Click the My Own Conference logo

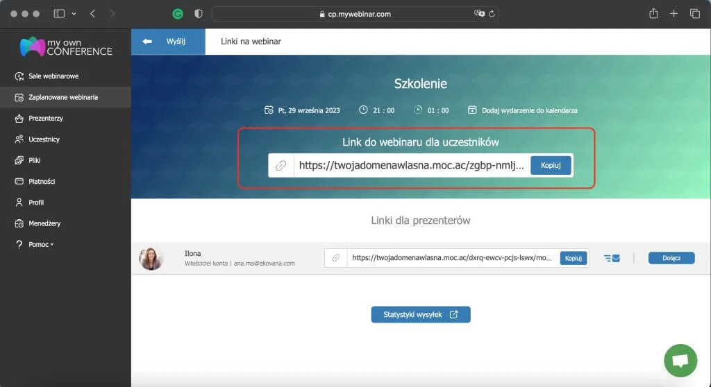point(66,46)
